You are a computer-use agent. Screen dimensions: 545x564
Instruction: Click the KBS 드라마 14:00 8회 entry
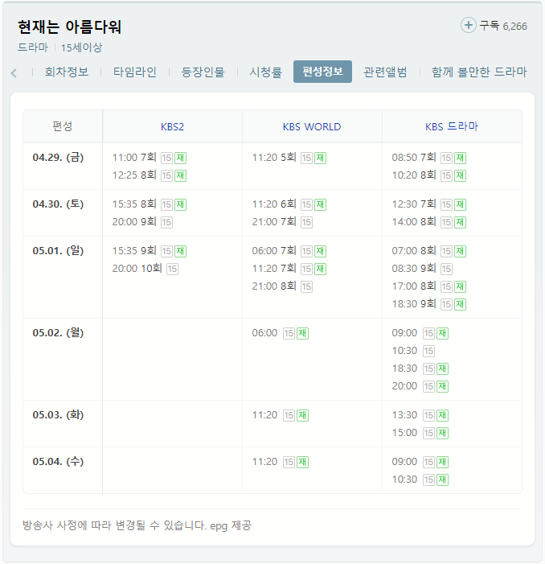pos(429,222)
